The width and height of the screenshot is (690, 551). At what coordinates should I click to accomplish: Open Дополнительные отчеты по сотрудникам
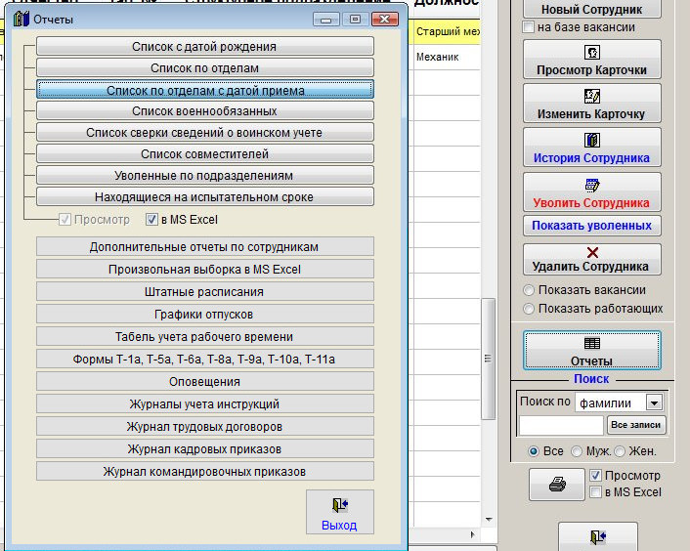[205, 247]
